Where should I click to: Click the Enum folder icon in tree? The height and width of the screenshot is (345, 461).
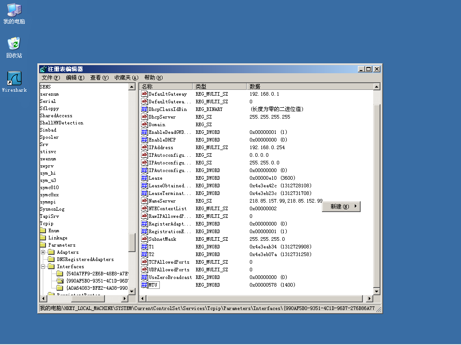(x=43, y=230)
